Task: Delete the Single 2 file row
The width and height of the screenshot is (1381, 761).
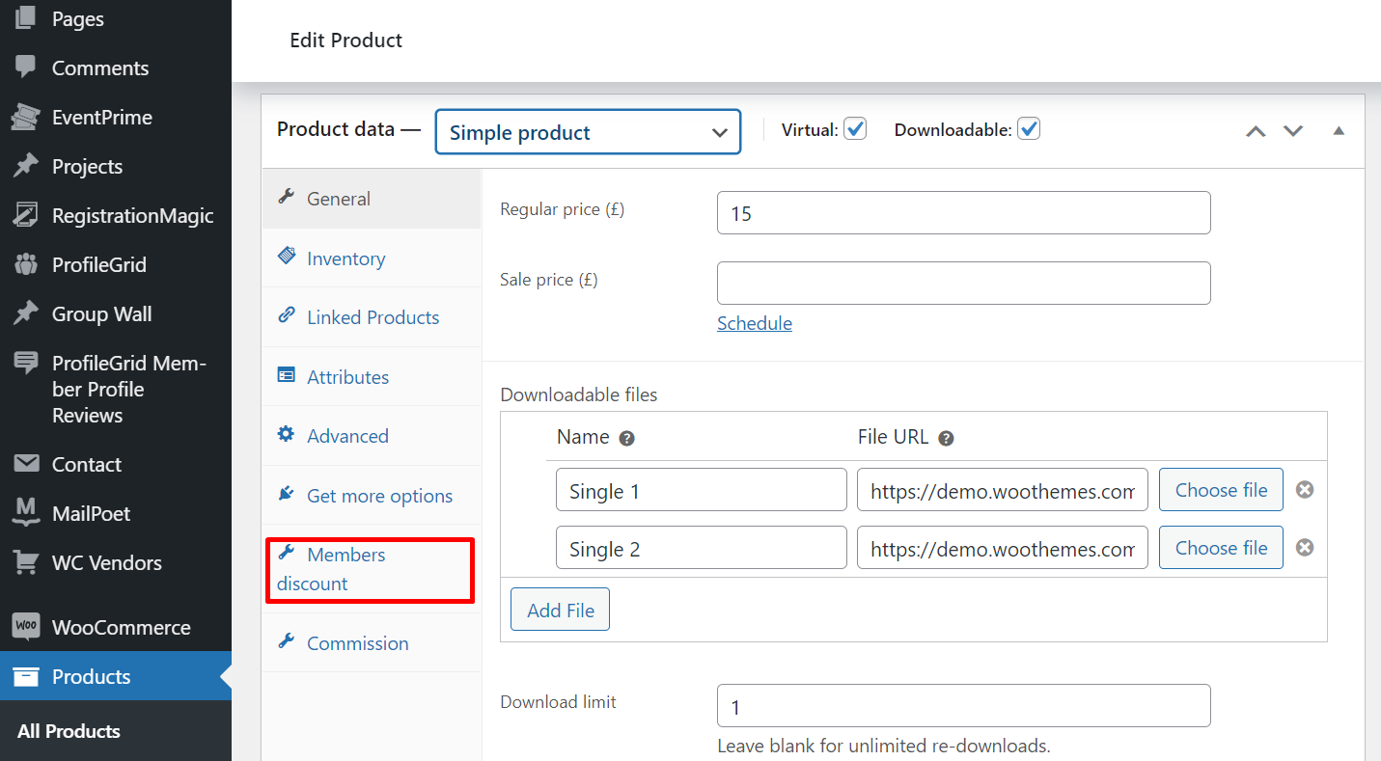Action: click(x=1304, y=548)
